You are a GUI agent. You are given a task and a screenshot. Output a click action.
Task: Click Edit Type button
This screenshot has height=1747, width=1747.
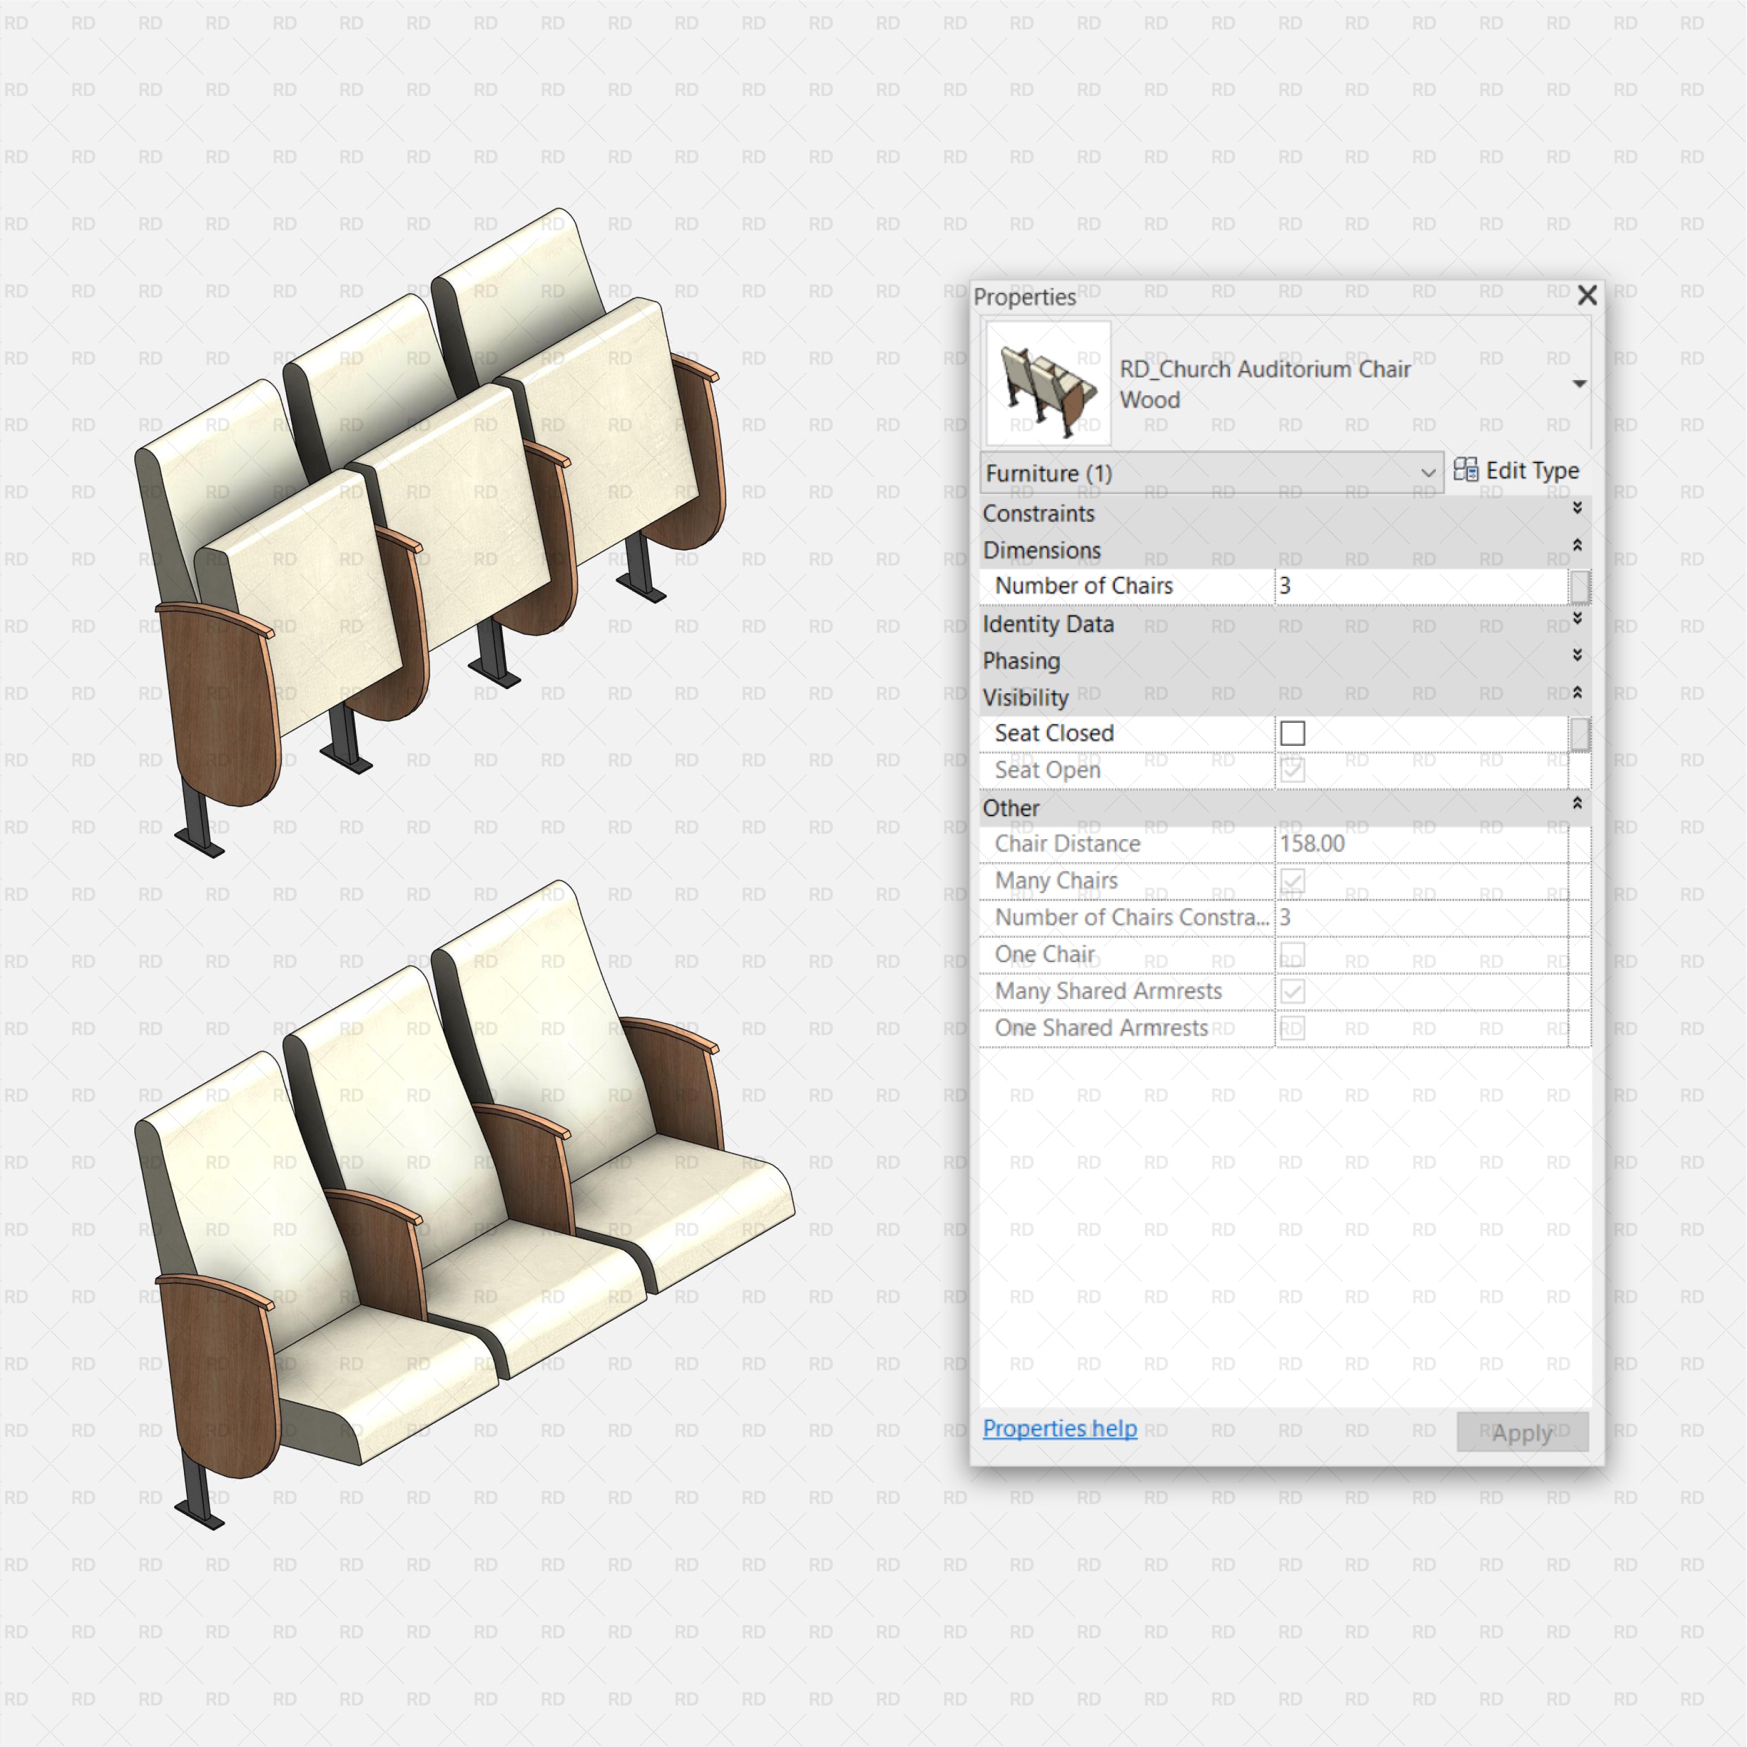[1510, 471]
